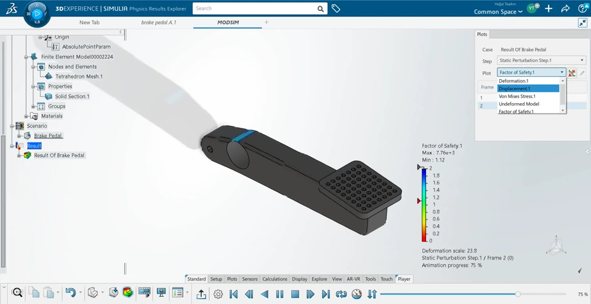
Task: Select the Result node in the tree
Action: 34,146
